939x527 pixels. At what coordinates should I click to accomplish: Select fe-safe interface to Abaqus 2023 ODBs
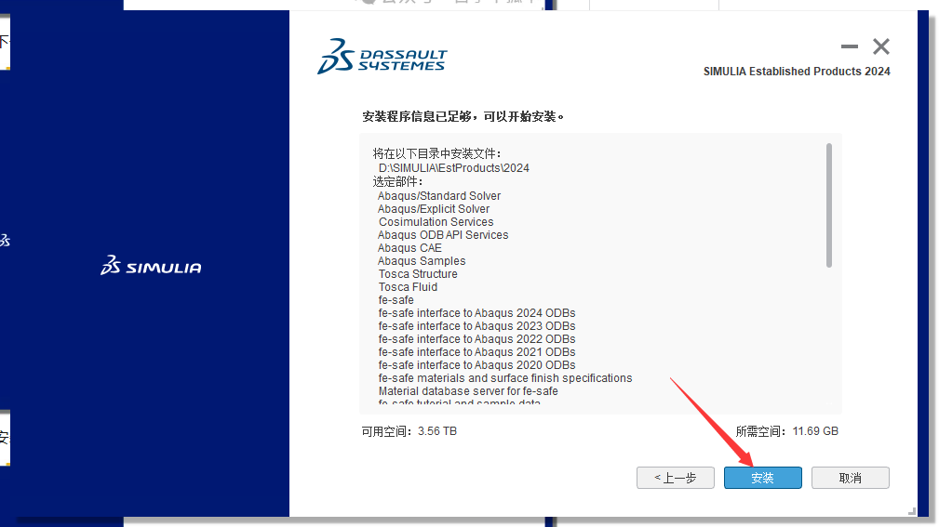coord(476,326)
